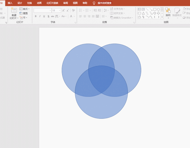Click the increase font size icon
The image size is (190, 148).
64,10
